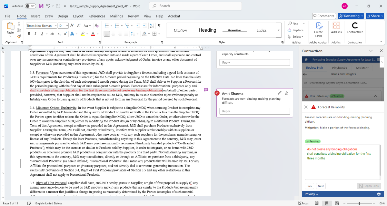This screenshot has height=206, width=387.
Task: Select the Format Painter icon
Action: [x=19, y=36]
